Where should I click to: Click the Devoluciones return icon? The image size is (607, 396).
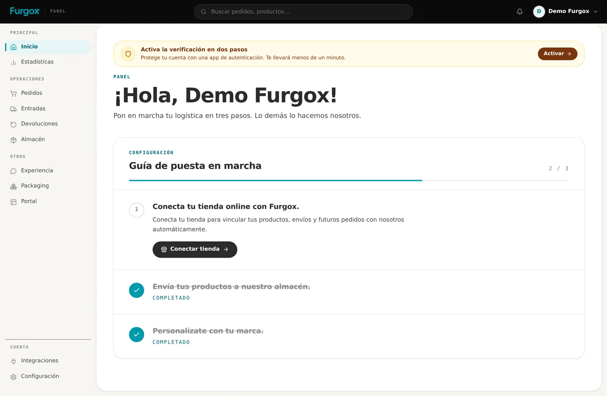14,124
